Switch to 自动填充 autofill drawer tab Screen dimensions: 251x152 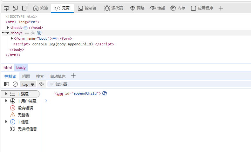tap(58, 76)
